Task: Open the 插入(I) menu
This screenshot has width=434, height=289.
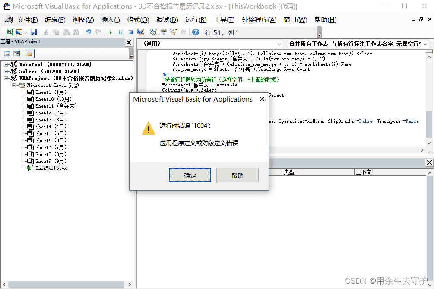Action: (x=110, y=20)
